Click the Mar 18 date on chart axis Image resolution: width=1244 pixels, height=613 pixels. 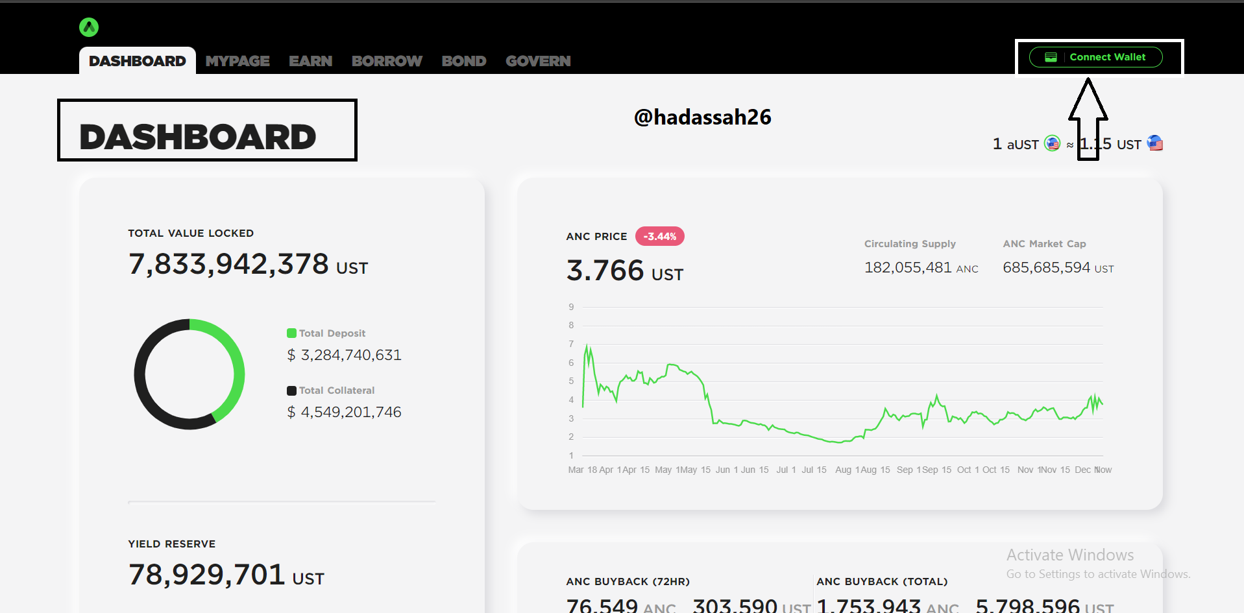[x=582, y=470]
